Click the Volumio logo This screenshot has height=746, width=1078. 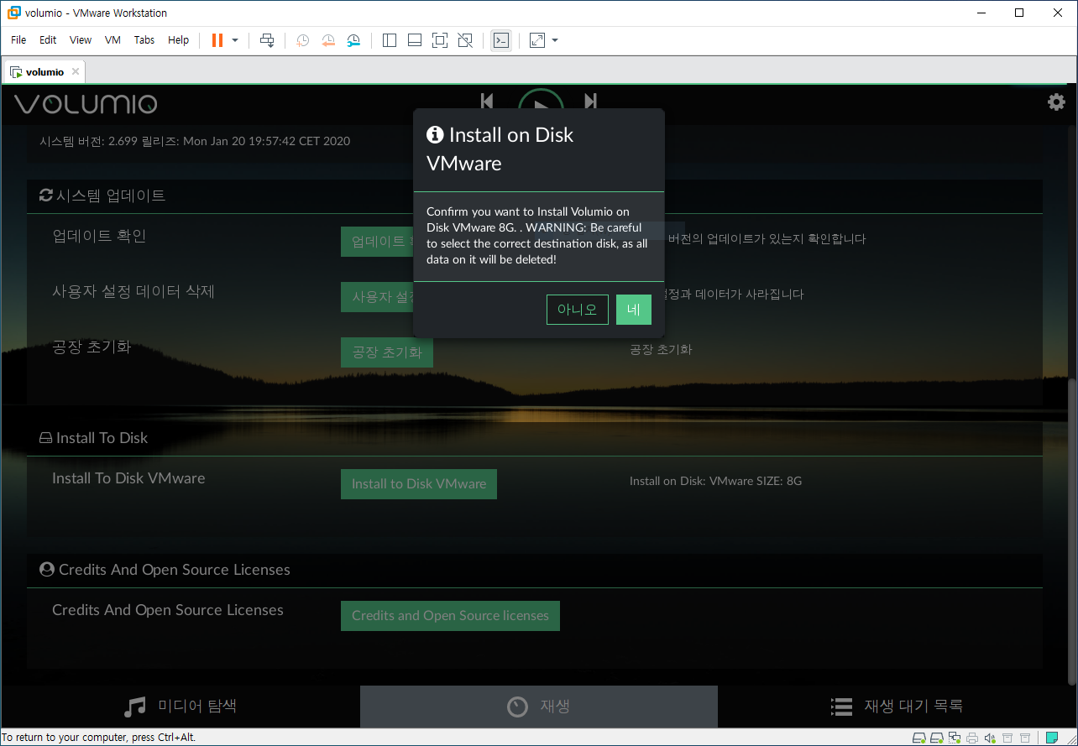pyautogui.click(x=86, y=104)
